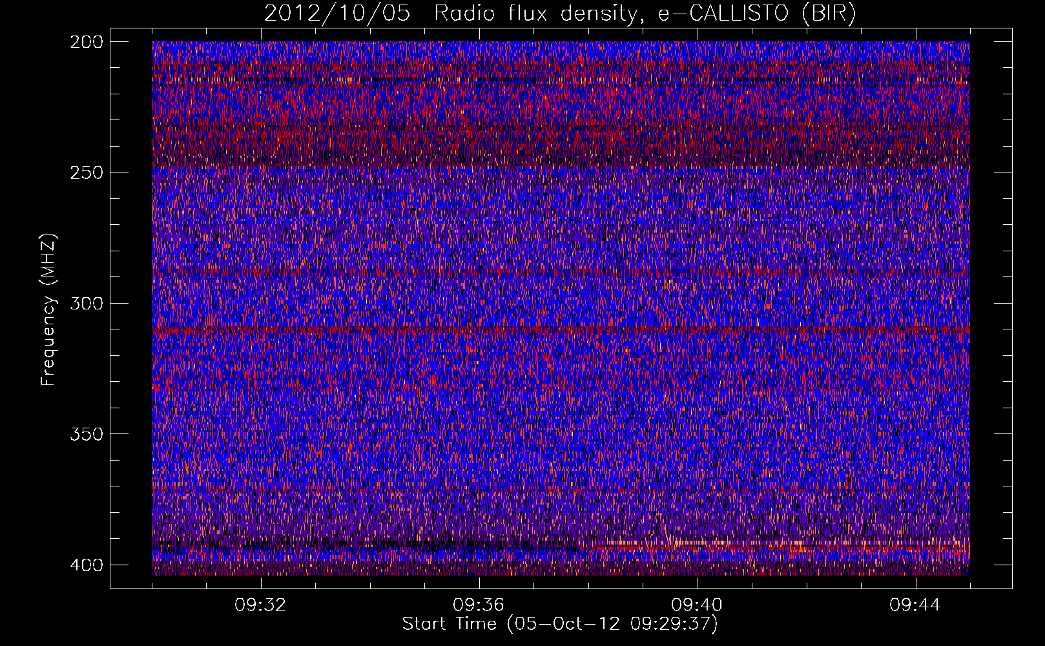Click the 'Start Time (05-Oct-12 09:29:37)' axis label

pos(560,624)
